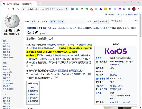Jump to section 4 参考资料
Image resolution: width=142 pixels, height=109 pixels.
[x=34, y=98]
